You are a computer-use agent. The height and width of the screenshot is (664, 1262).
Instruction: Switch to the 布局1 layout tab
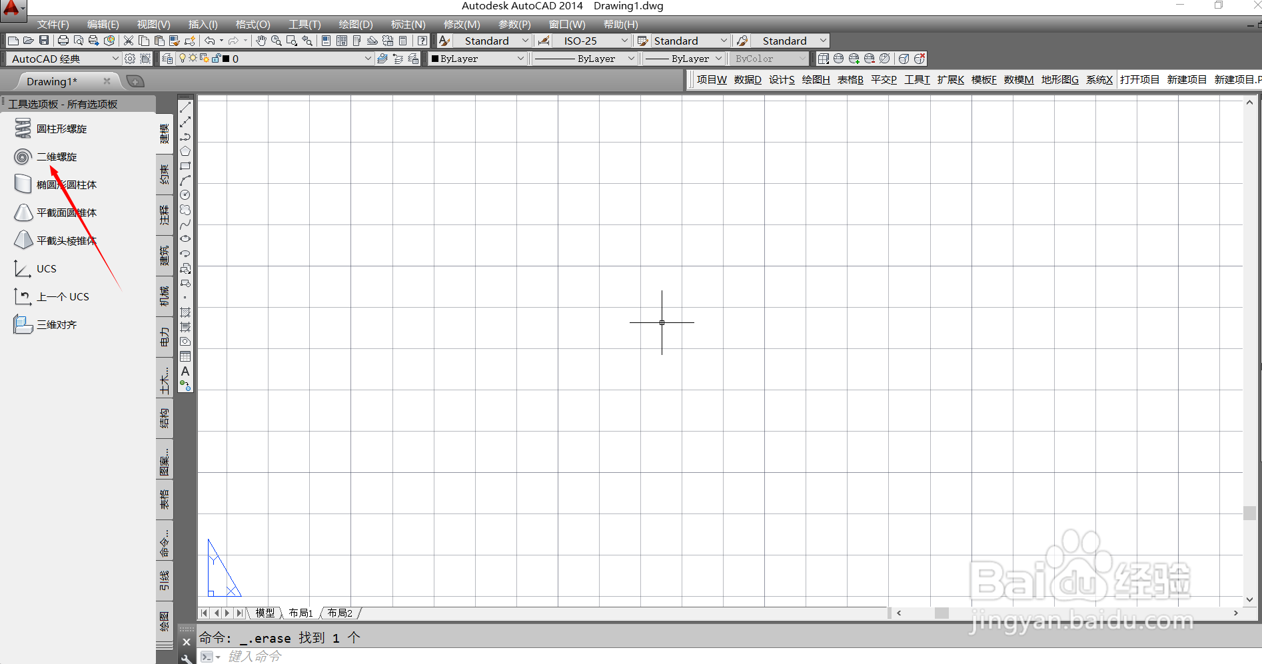point(301,613)
